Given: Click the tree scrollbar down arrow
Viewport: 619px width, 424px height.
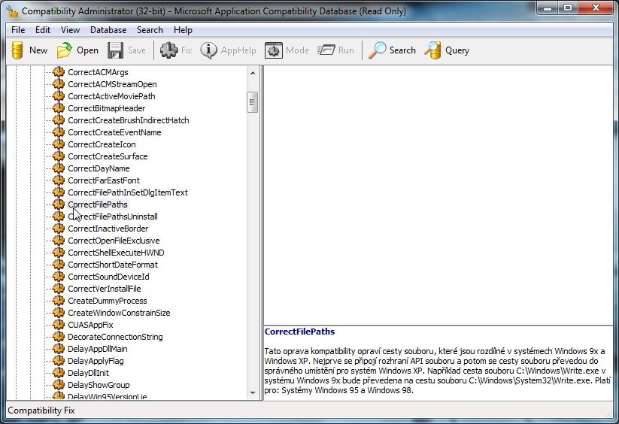Looking at the screenshot, I should tap(253, 393).
